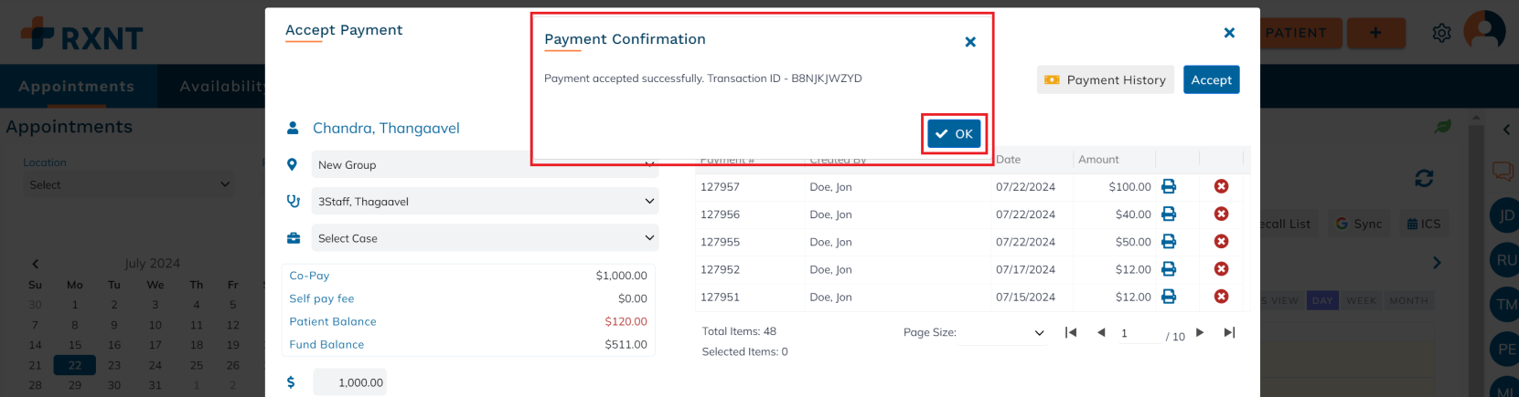Print receipt for payment 127955
This screenshot has height=397, width=1519.
pyautogui.click(x=1169, y=242)
